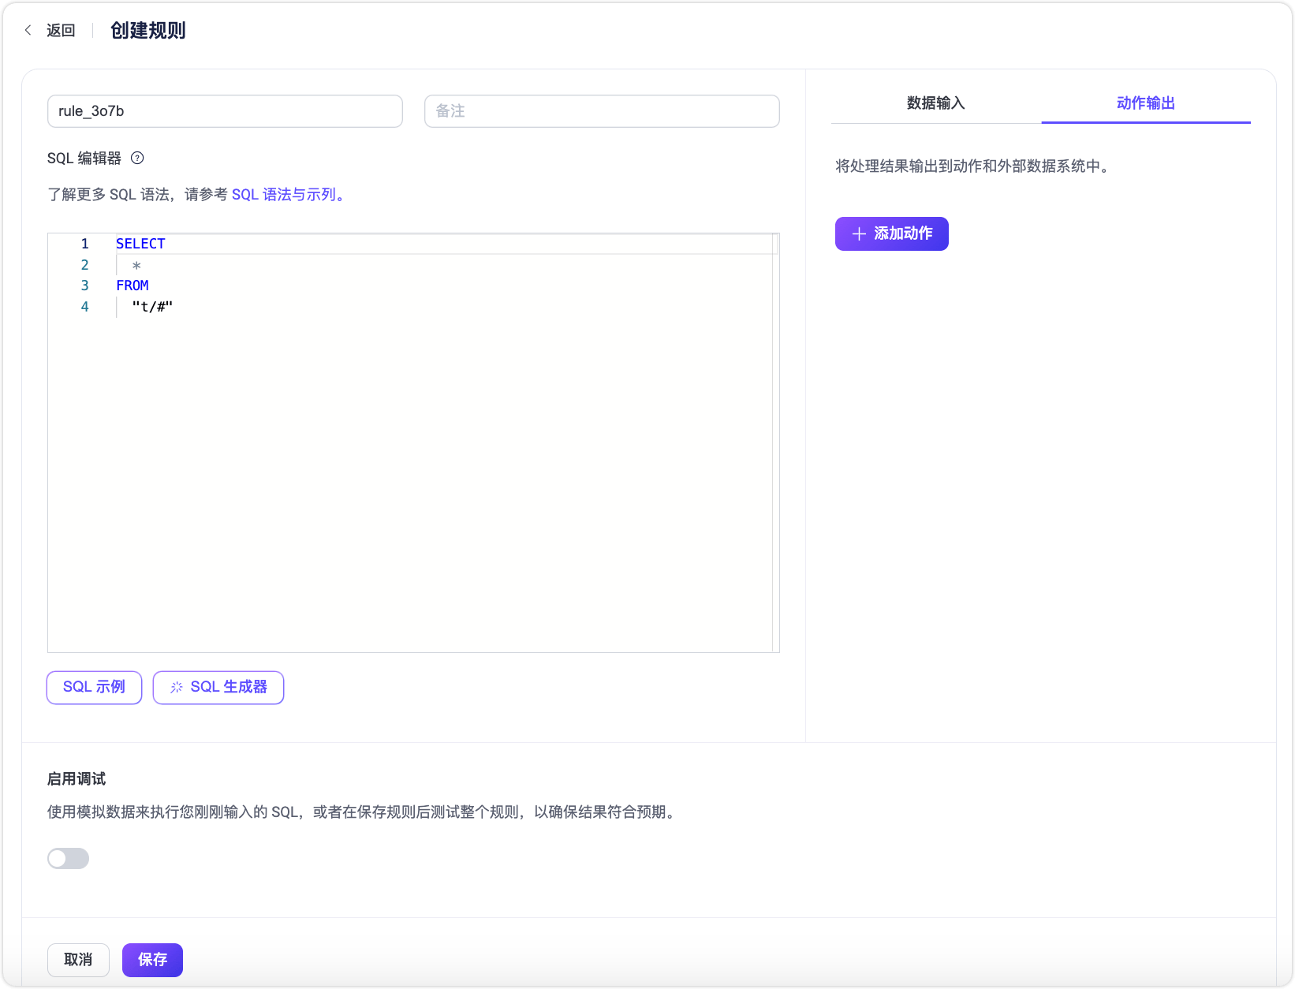Click the back arrow icon
The height and width of the screenshot is (989, 1295).
point(28,30)
